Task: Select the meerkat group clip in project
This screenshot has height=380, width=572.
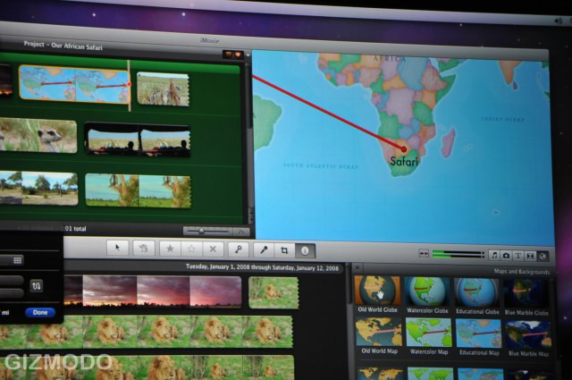Action: pyautogui.click(x=163, y=89)
